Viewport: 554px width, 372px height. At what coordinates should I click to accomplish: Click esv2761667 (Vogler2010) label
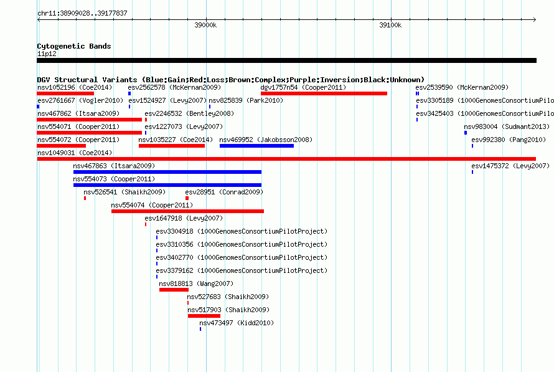(x=80, y=100)
